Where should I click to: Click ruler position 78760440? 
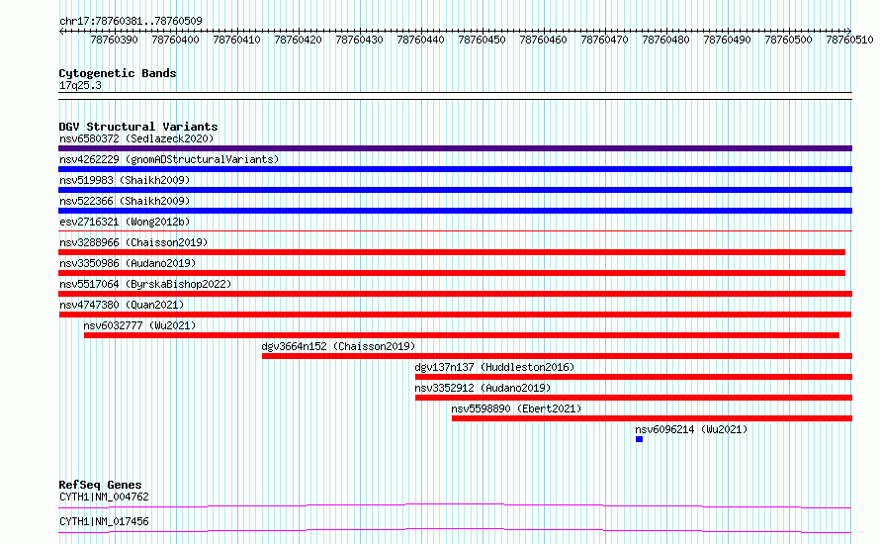pyautogui.click(x=420, y=40)
